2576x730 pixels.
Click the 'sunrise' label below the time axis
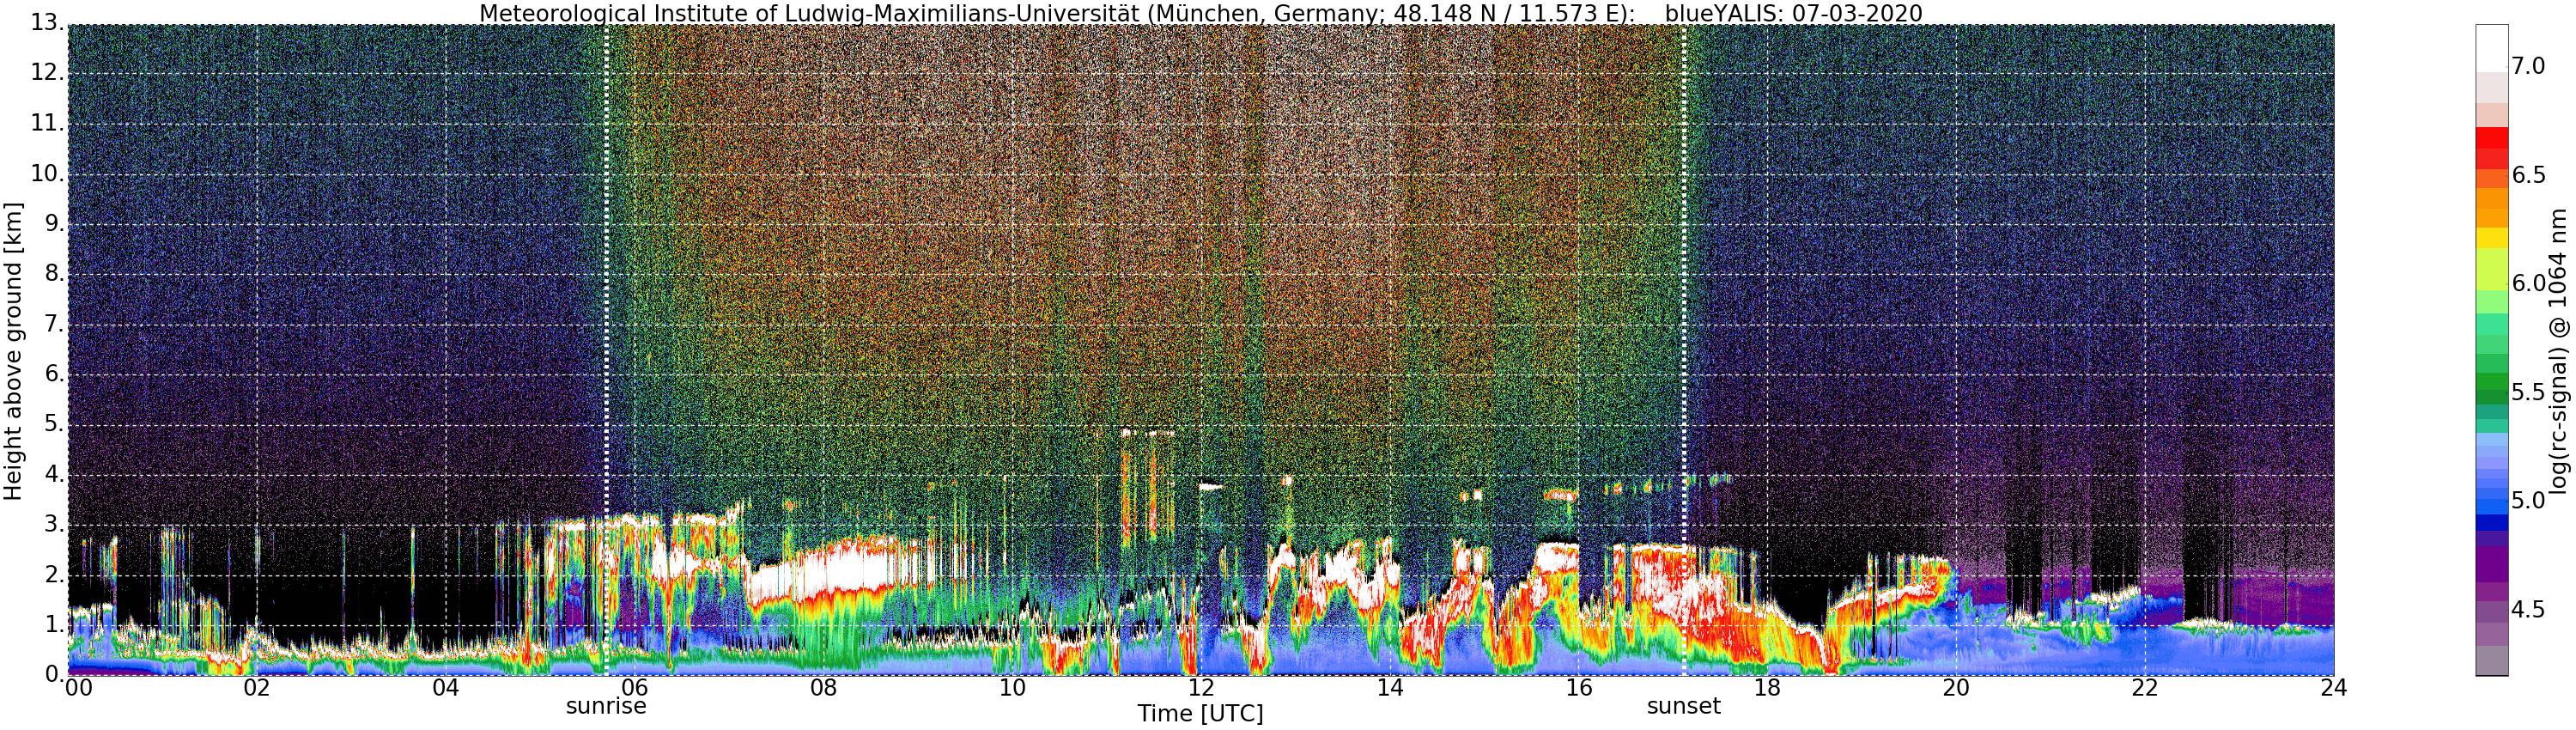(x=606, y=706)
